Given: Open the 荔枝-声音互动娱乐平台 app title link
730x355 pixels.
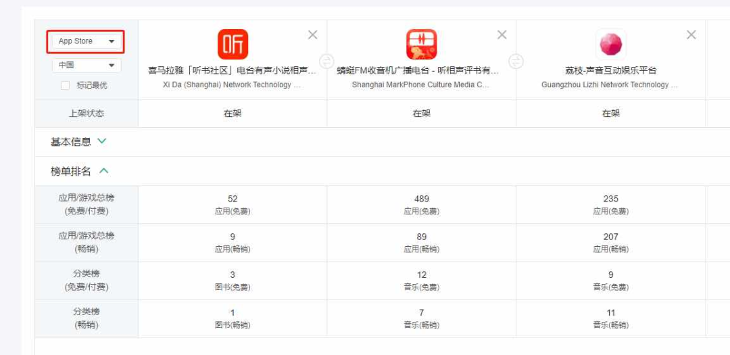Looking at the screenshot, I should (610, 70).
